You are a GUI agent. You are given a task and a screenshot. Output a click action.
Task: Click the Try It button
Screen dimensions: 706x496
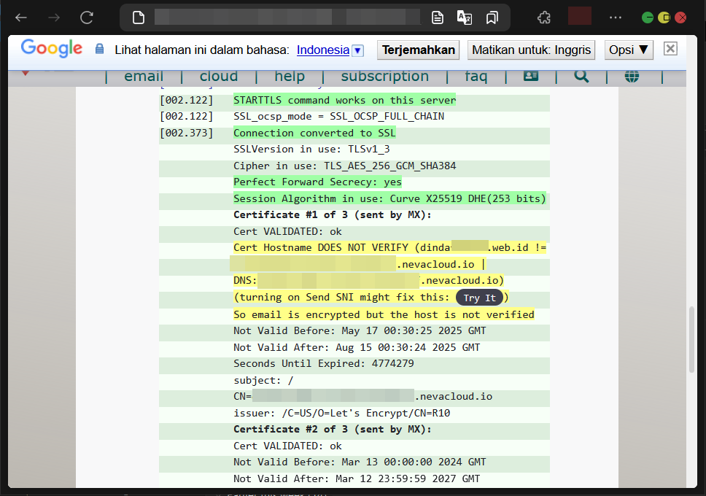[479, 298]
